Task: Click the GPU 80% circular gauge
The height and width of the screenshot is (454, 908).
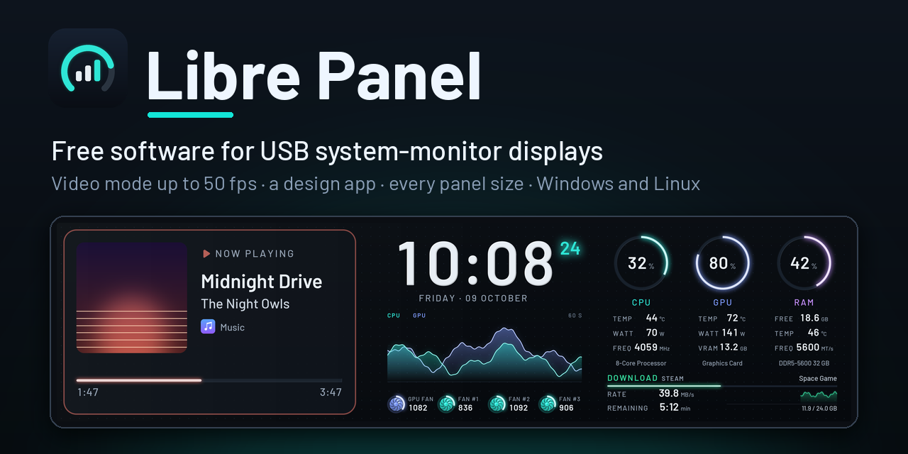Action: tap(722, 263)
